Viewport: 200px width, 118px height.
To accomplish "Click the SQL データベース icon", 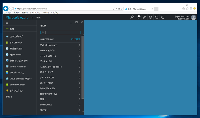I will (x=7, y=72).
